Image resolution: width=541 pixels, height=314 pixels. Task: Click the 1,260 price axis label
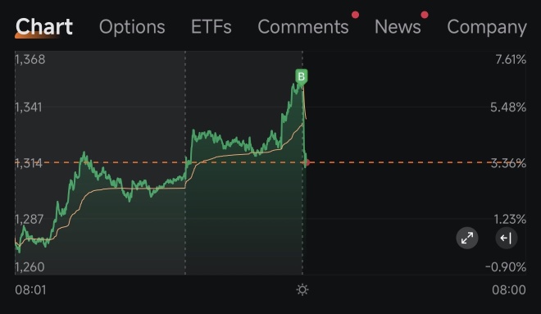point(30,267)
